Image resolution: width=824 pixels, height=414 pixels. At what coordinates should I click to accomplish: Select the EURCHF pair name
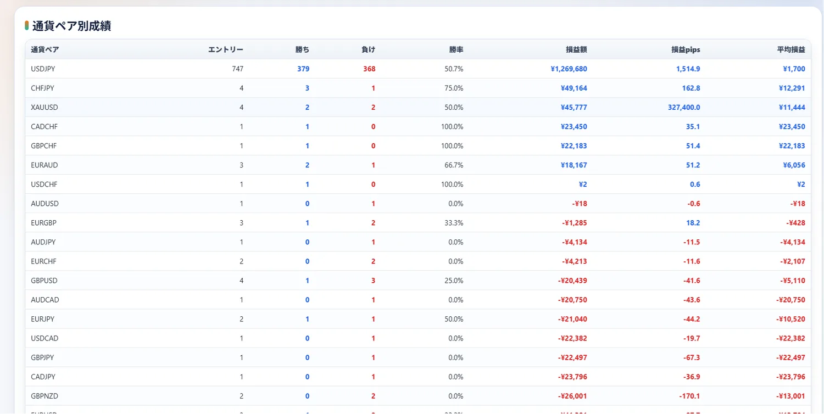coord(44,261)
